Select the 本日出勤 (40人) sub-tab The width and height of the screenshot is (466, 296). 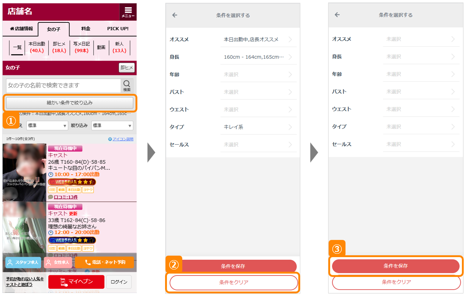tap(37, 47)
